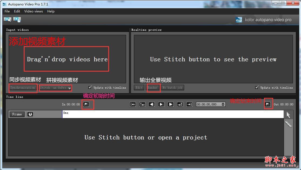The width and height of the screenshot is (301, 170).
Task: Open the Video views menu
Action: 33,11
